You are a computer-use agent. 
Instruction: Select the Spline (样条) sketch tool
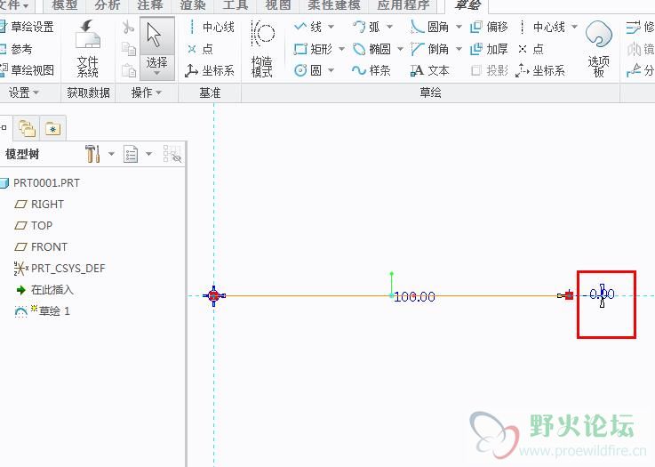(371, 70)
